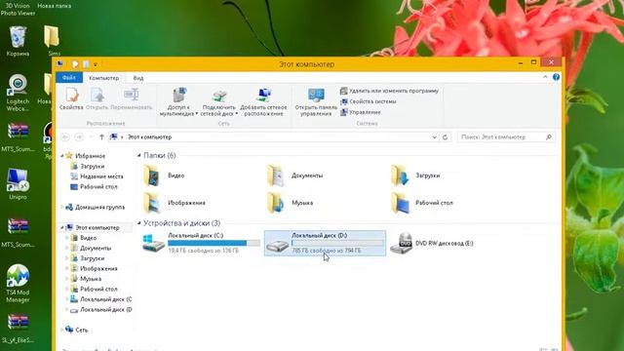624x351 pixels.
Task: Collapse the ribbon with chevron arrow
Action: pyautogui.click(x=545, y=77)
